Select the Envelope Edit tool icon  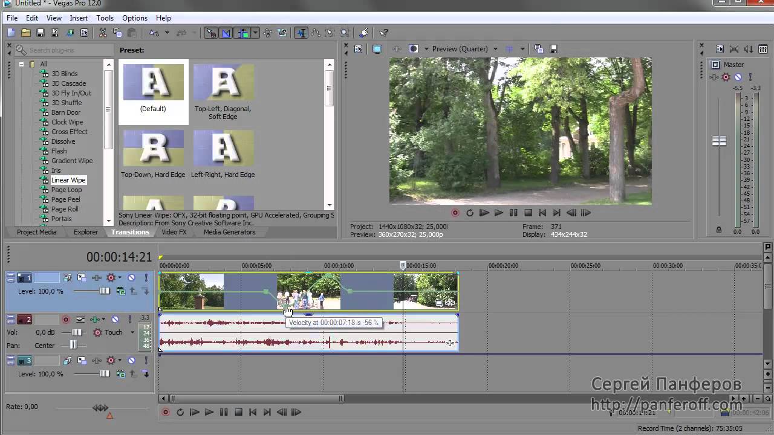tap(316, 33)
